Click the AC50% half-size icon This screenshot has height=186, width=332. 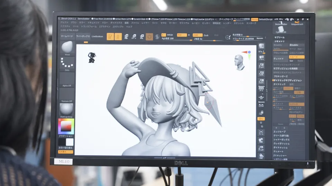click(261, 81)
